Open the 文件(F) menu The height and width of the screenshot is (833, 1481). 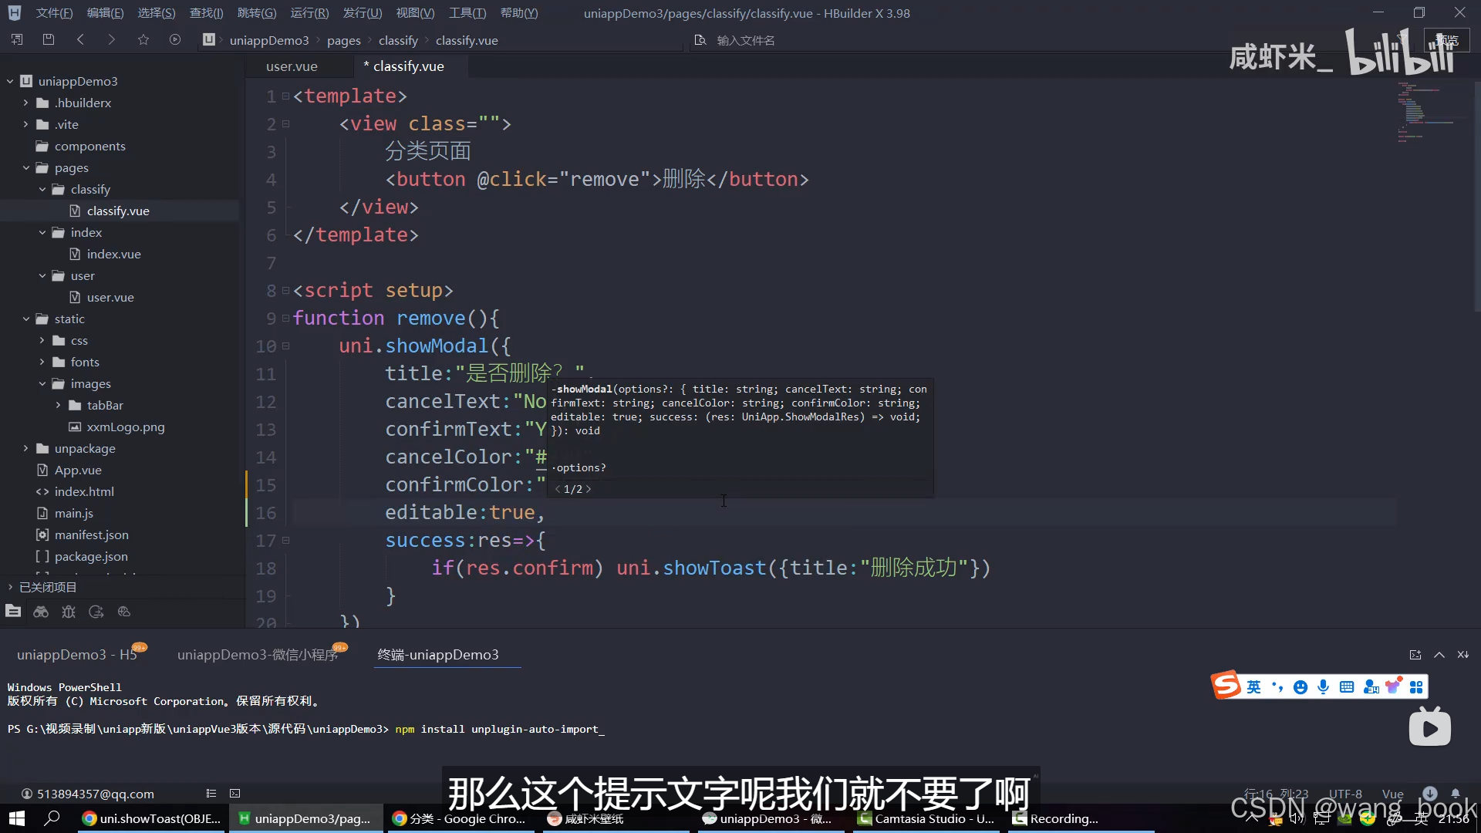[54, 13]
